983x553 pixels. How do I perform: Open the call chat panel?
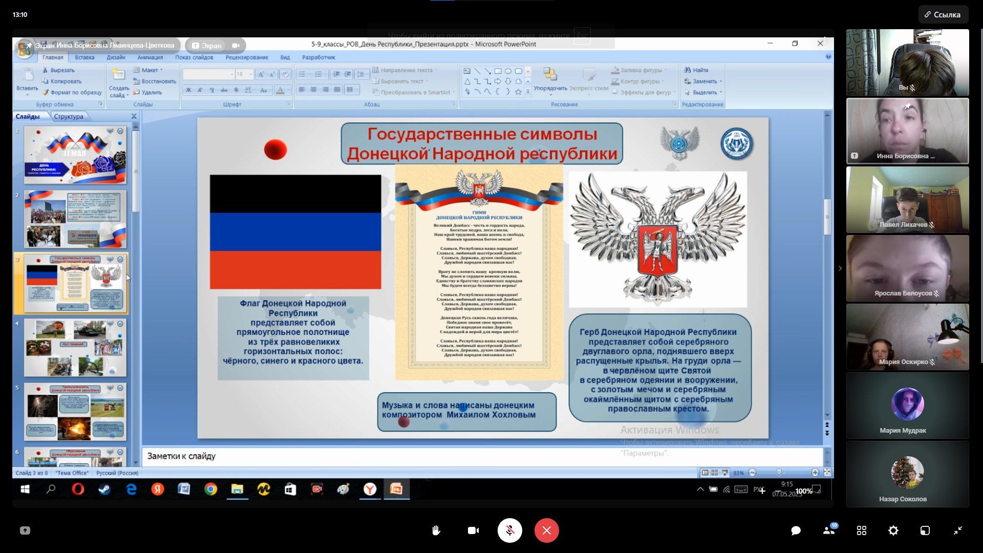(x=796, y=530)
